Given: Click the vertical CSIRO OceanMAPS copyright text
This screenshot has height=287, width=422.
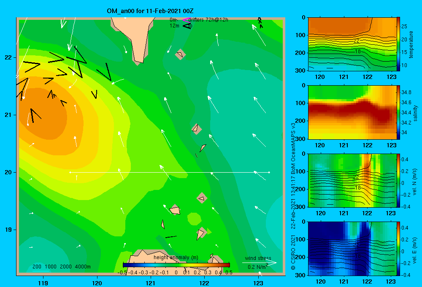Looking at the screenshot, I should pyautogui.click(x=293, y=196).
